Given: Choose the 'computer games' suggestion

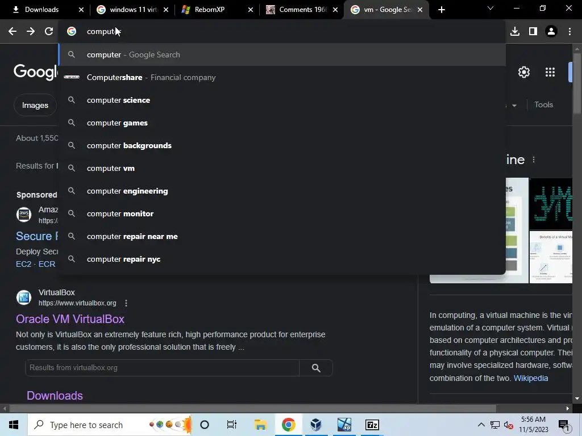Looking at the screenshot, I should (282, 123).
